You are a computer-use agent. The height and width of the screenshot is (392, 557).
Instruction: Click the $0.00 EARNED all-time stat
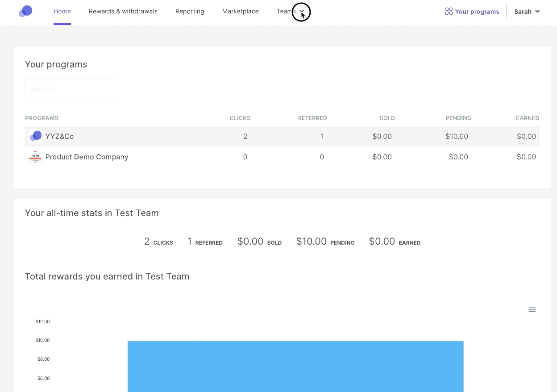coord(395,242)
